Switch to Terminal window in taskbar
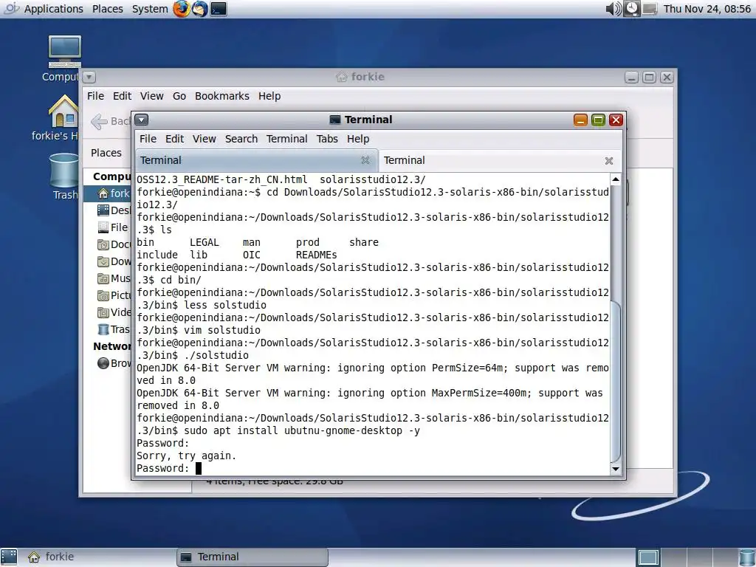Image resolution: width=756 pixels, height=567 pixels. [x=252, y=557]
